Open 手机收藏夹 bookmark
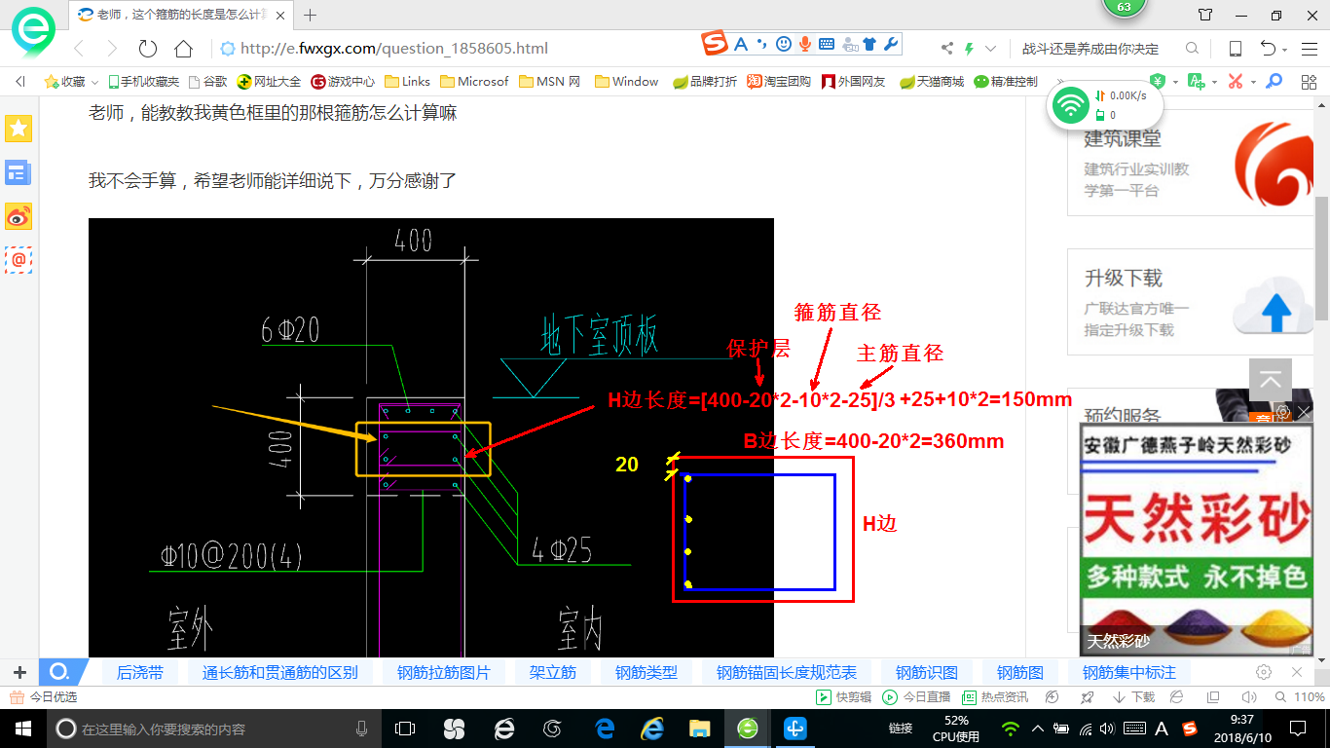Image resolution: width=1330 pixels, height=748 pixels. pos(144,82)
